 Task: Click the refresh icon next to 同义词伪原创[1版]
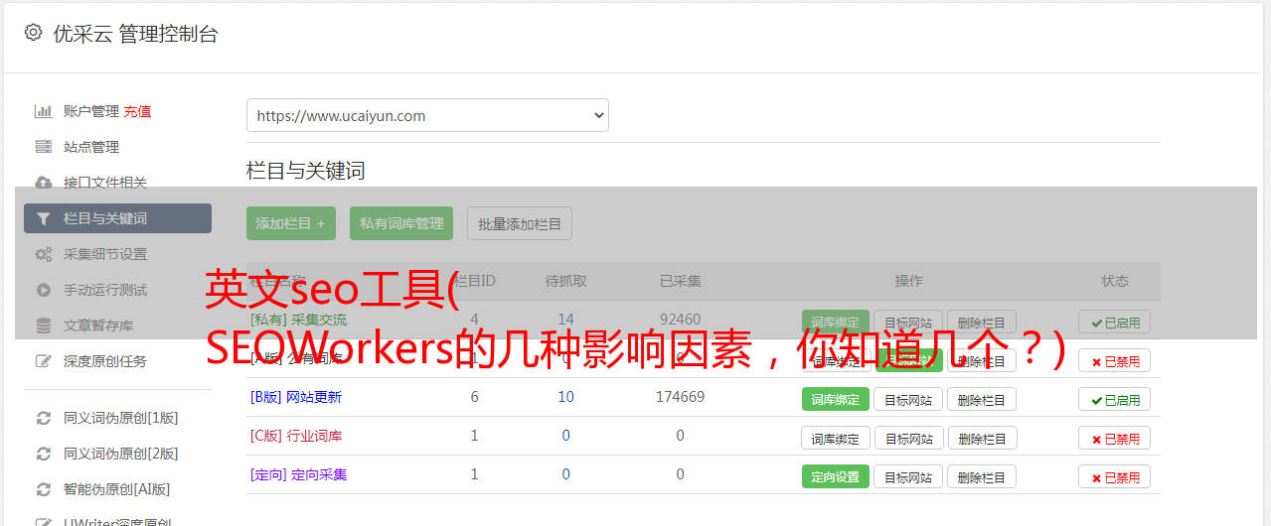click(x=44, y=418)
